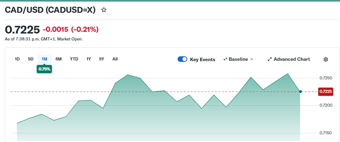Expand the Baseline dropdown chevron

click(251, 59)
